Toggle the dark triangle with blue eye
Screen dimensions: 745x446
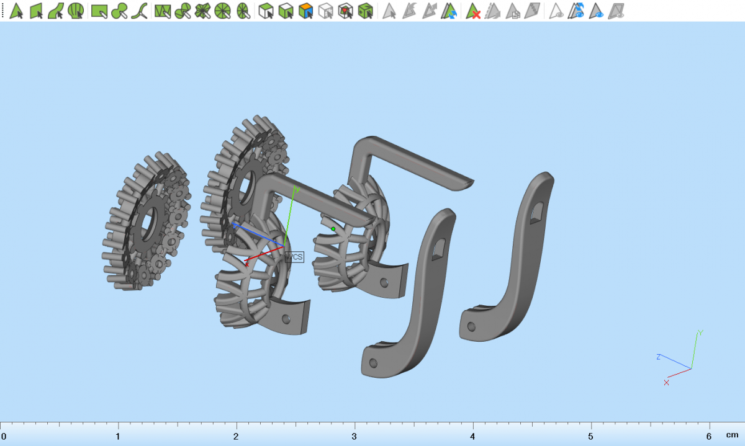tap(597, 11)
